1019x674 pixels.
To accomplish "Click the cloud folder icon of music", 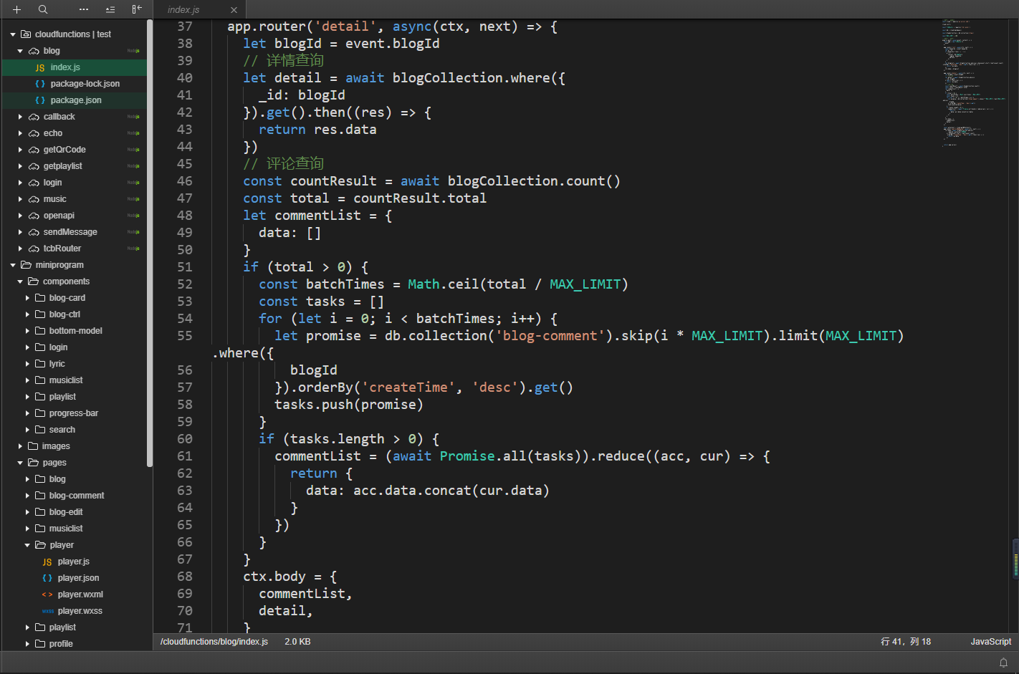I will click(x=34, y=199).
